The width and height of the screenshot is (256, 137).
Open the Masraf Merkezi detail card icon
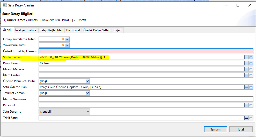(x=251, y=69)
